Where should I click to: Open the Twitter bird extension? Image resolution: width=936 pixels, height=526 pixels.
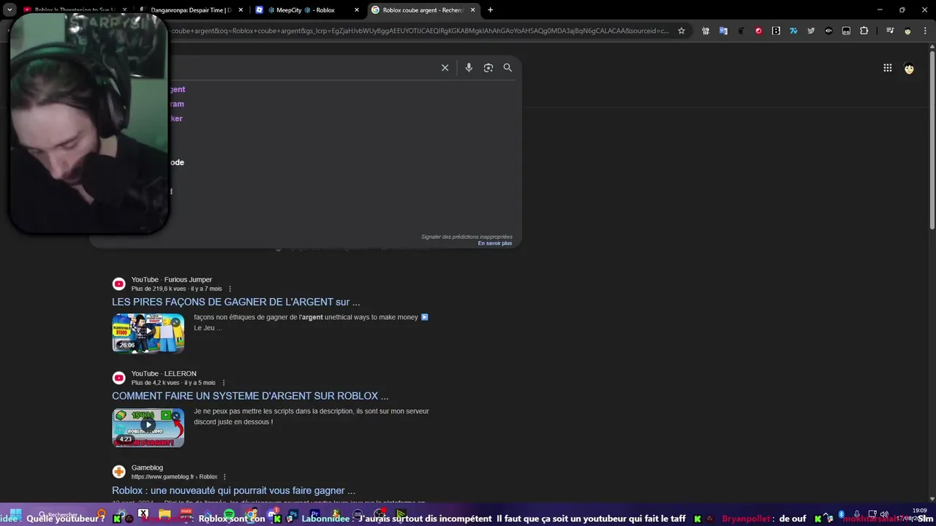coord(811,31)
